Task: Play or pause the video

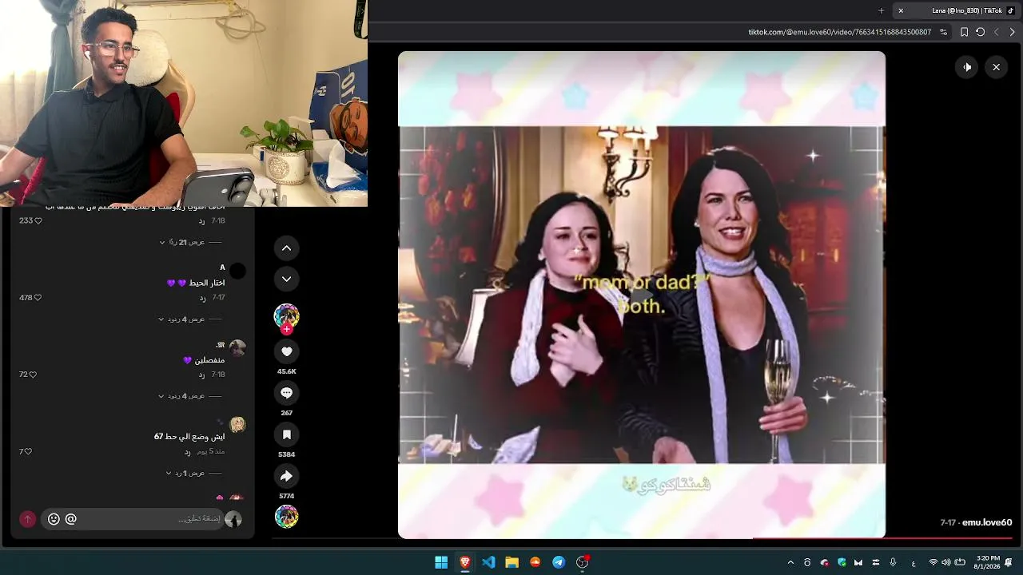Action: click(642, 295)
